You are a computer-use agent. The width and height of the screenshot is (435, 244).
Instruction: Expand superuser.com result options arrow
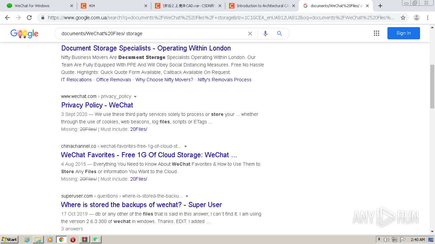pos(187,196)
